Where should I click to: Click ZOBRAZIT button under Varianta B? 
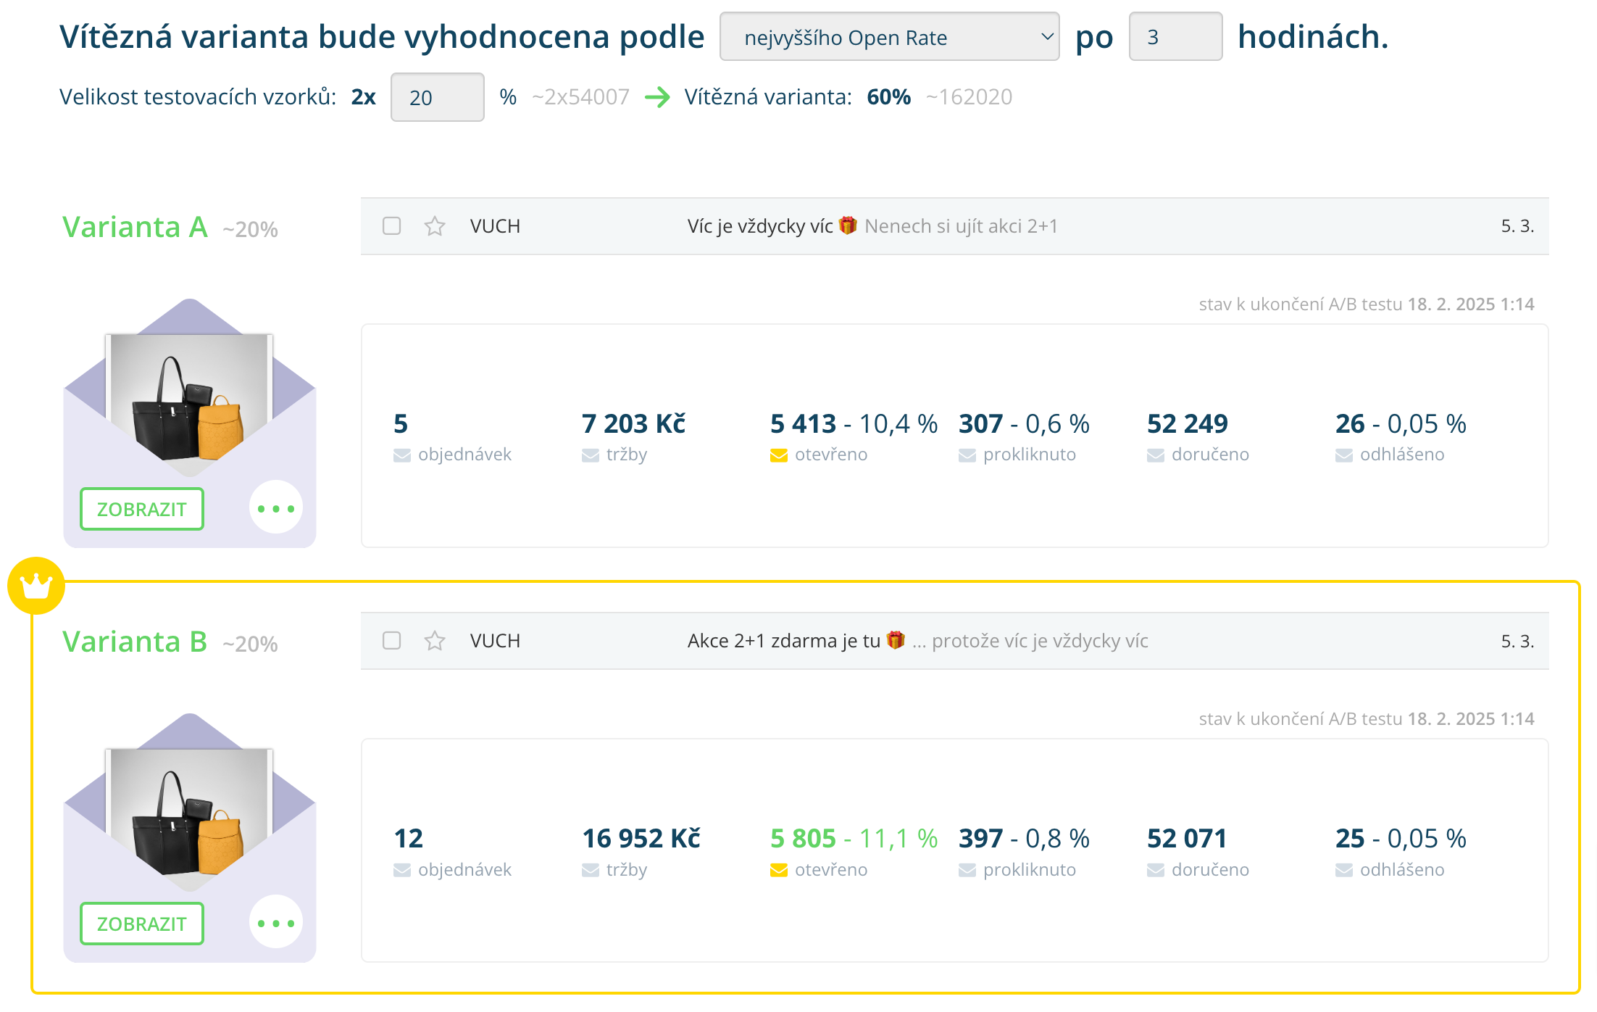click(142, 924)
